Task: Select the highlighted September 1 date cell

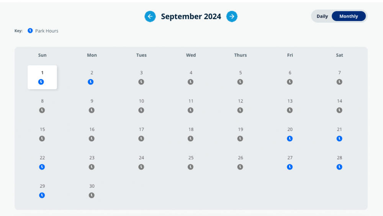Action: (x=42, y=77)
